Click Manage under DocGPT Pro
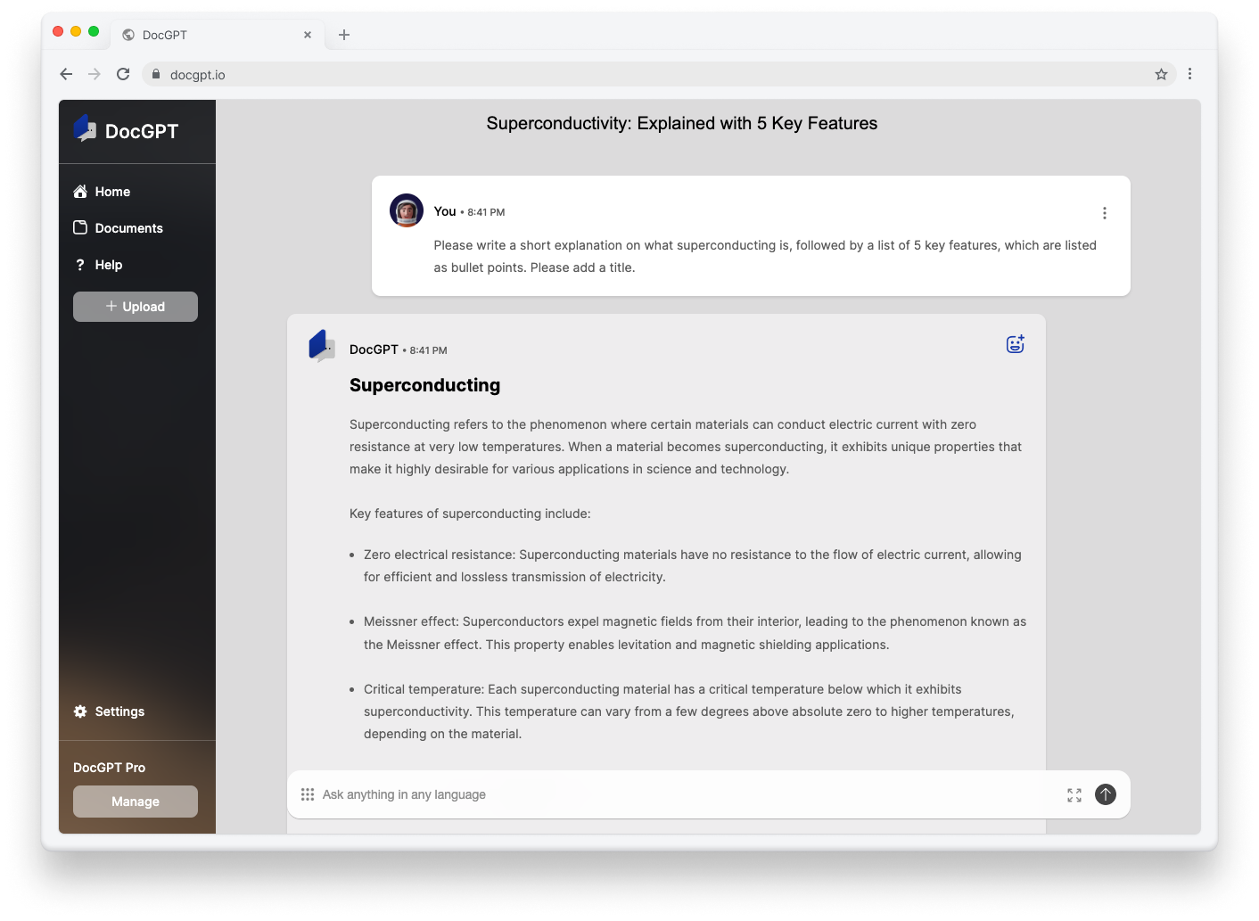The height and width of the screenshot is (921, 1259). [135, 802]
